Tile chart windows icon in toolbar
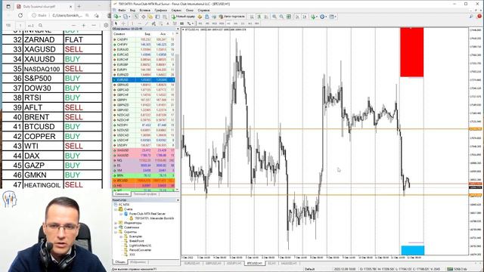Viewport: 484px width, 272px height. [x=289, y=17]
